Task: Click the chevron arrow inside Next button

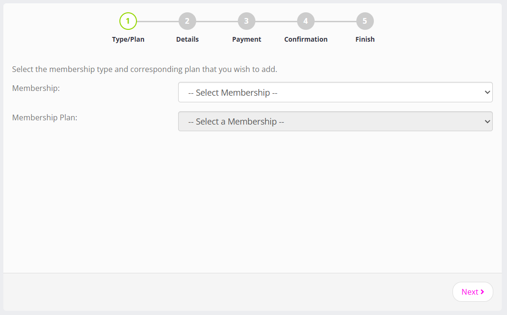Action: tap(482, 292)
